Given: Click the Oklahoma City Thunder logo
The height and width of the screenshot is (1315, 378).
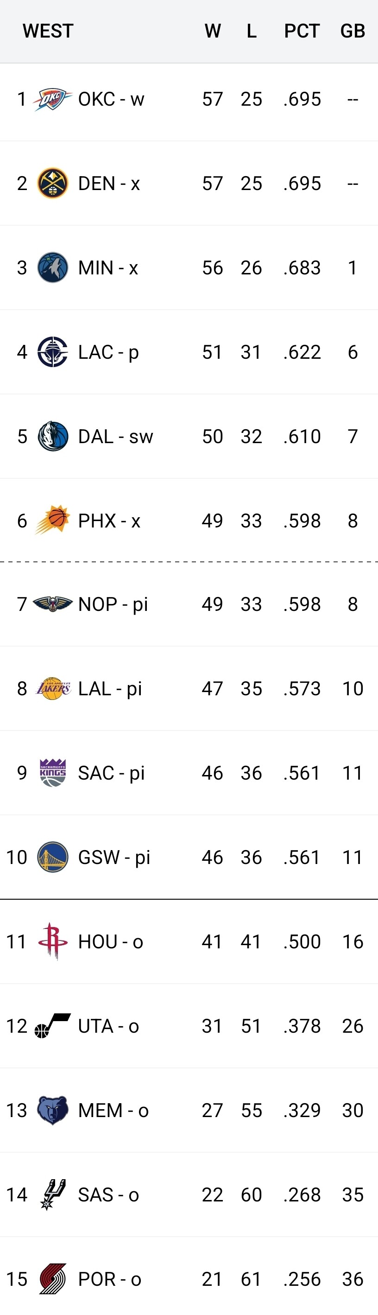Looking at the screenshot, I should 52,99.
